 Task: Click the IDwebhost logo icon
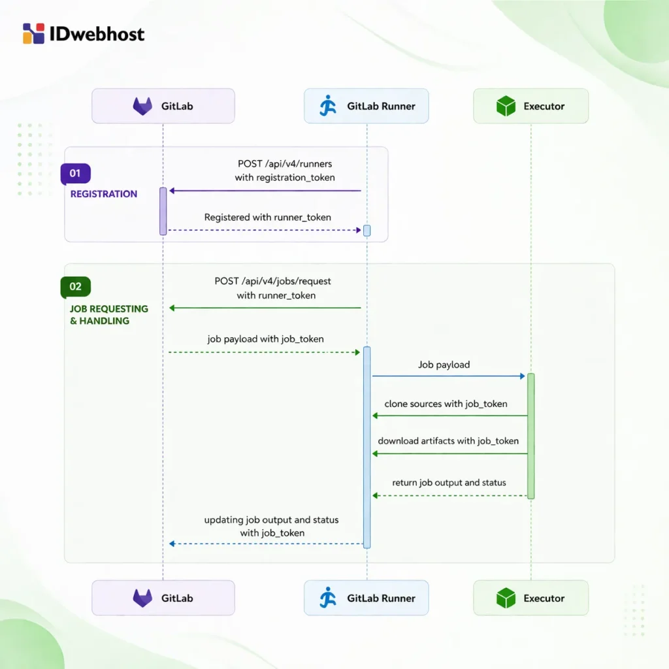(33, 33)
